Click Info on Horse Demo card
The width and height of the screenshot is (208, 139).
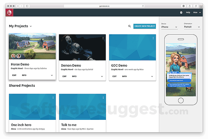tap(24, 75)
